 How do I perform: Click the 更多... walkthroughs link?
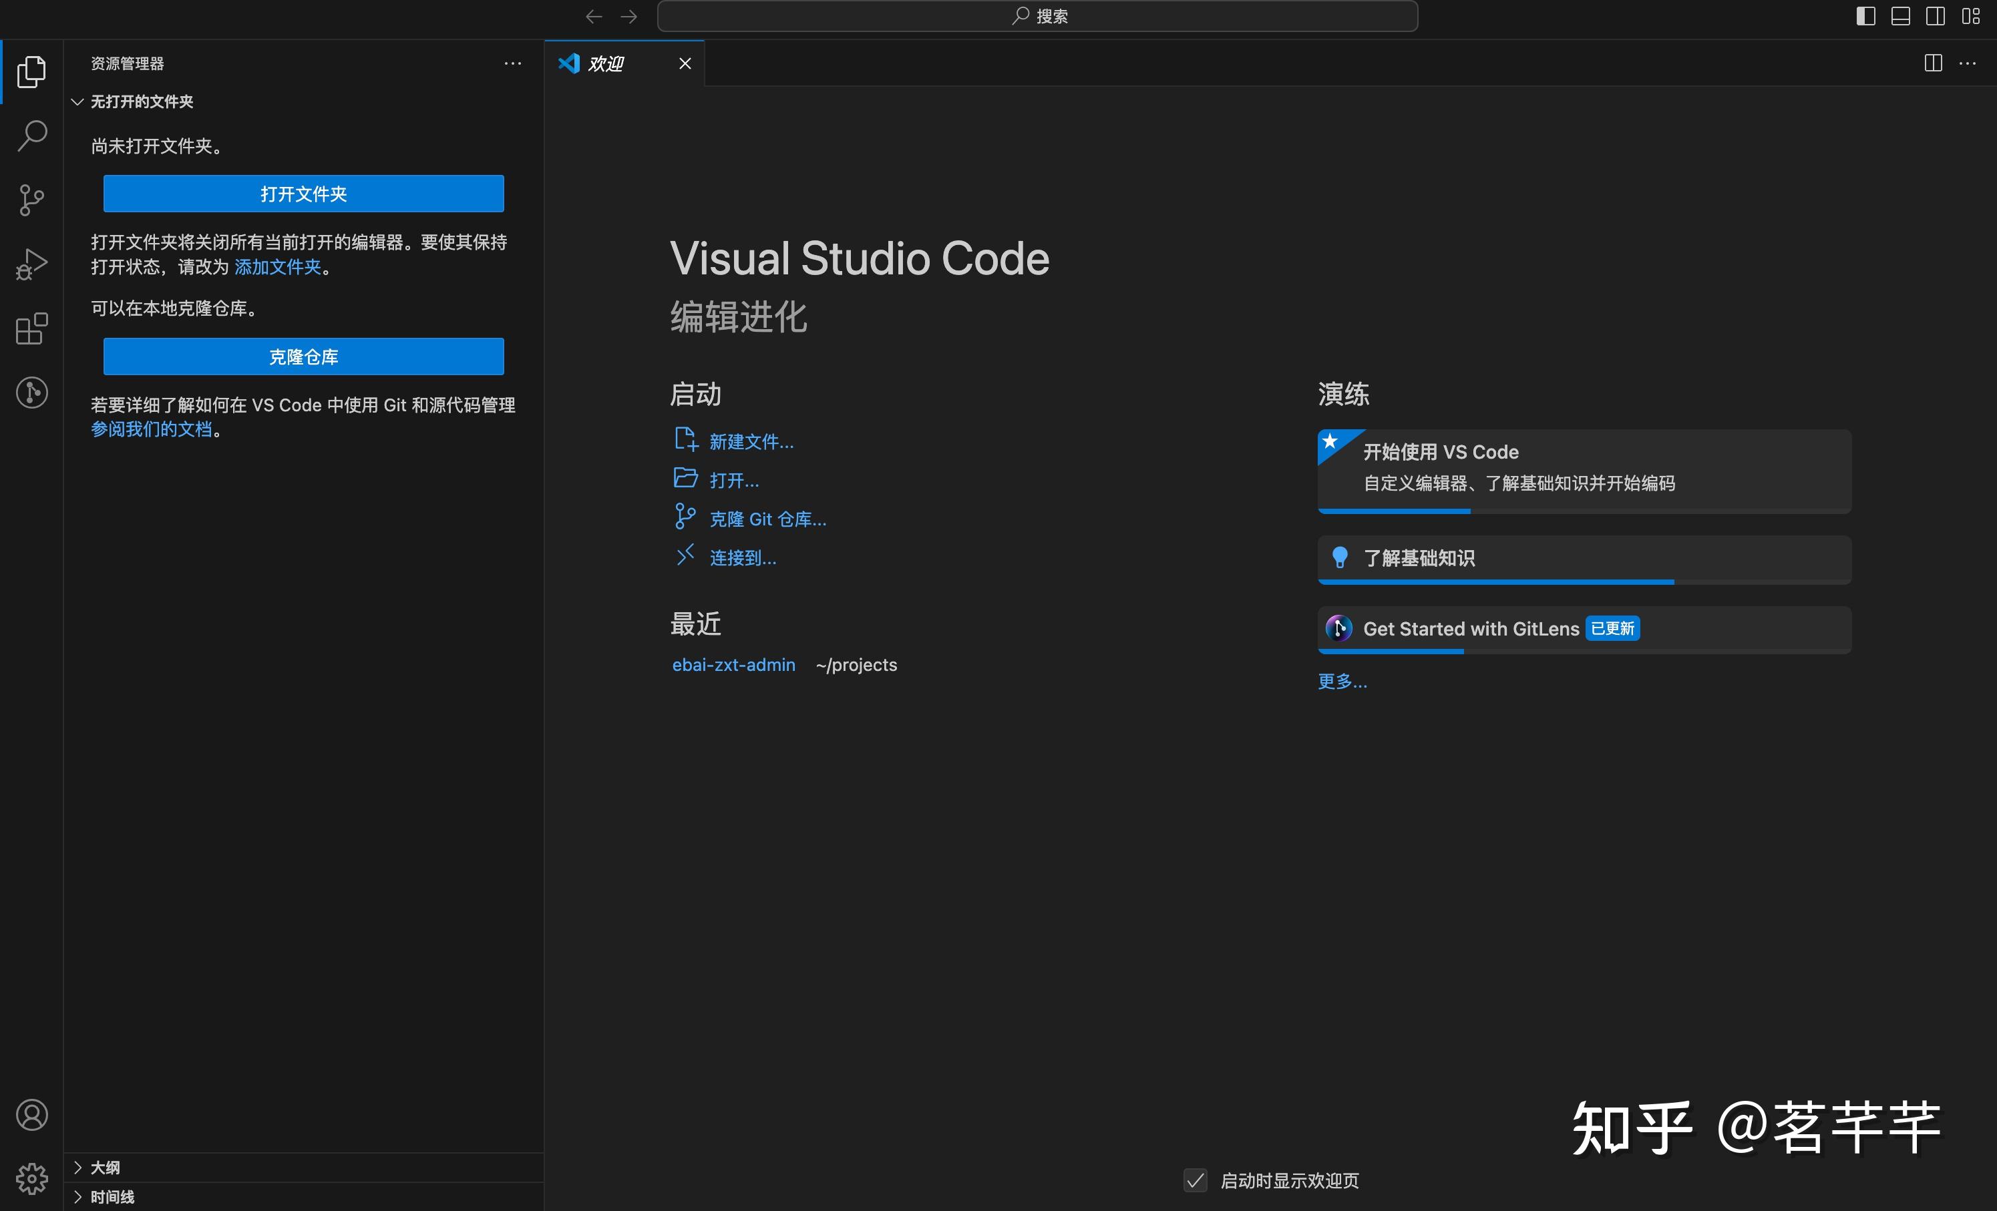1342,681
